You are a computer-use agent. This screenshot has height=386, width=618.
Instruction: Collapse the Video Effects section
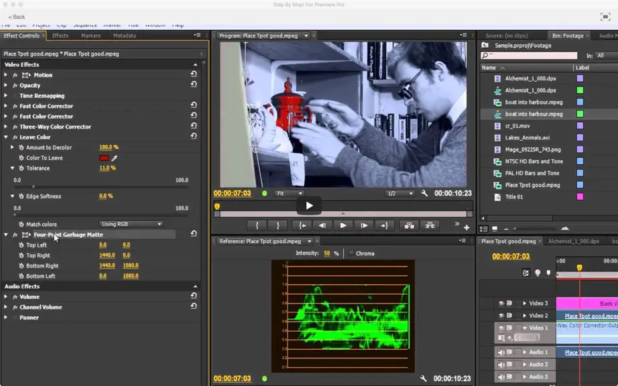(195, 64)
